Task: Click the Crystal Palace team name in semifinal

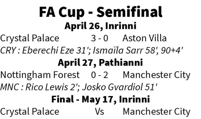Action: point(30,39)
